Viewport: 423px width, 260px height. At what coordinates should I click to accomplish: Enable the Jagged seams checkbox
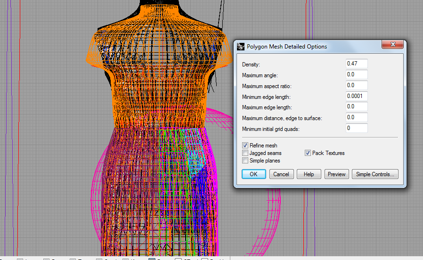click(x=245, y=153)
